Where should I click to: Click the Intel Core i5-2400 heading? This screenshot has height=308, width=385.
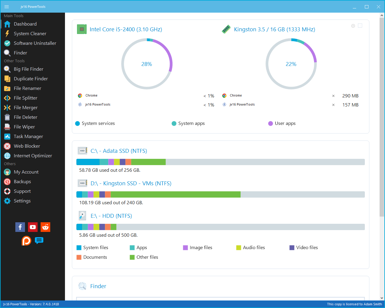click(126, 29)
